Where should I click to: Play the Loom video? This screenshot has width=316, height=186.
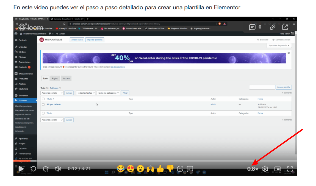[21, 169]
